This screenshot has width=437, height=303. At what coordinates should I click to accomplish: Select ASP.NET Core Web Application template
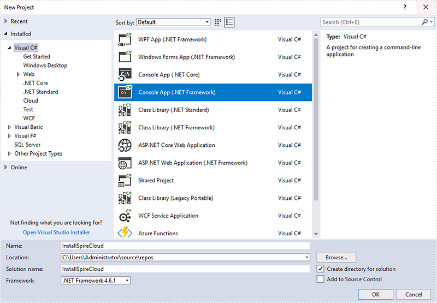(213, 145)
